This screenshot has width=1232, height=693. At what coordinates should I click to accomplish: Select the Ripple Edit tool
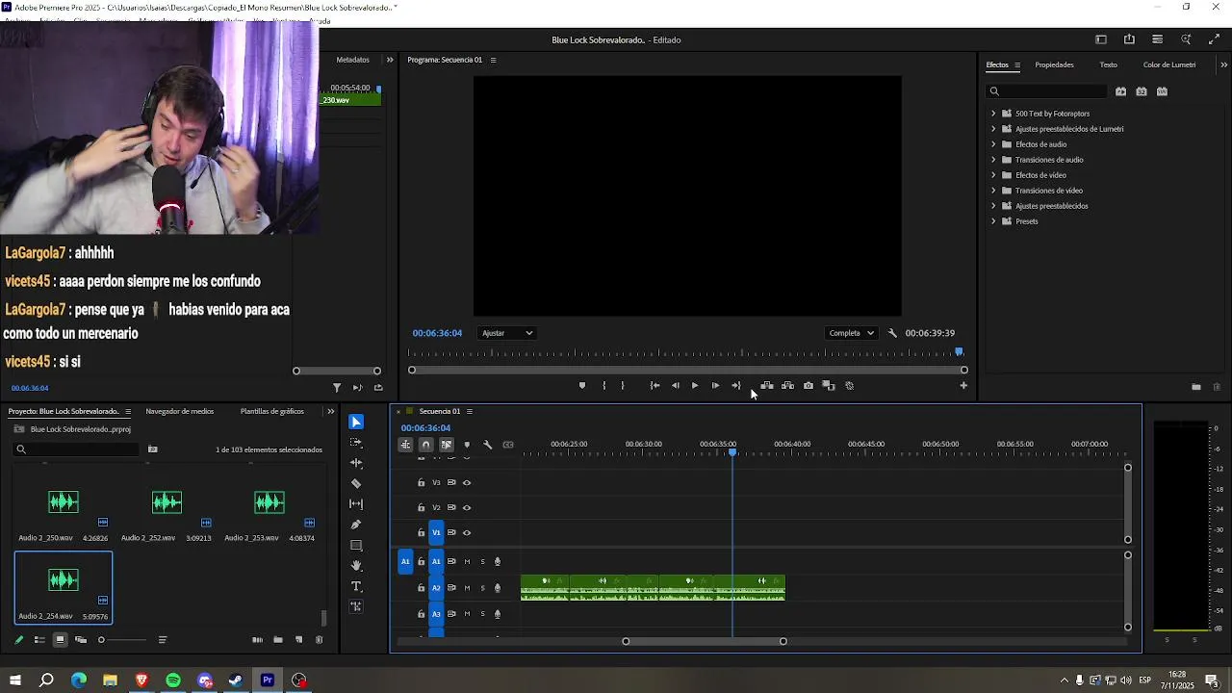pos(356,463)
